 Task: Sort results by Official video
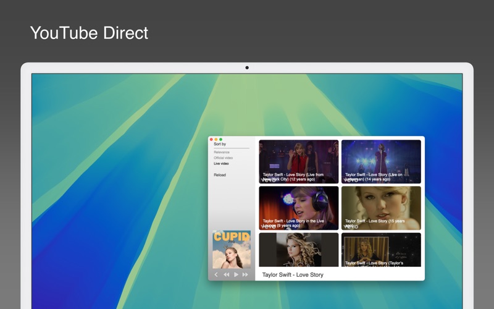pos(223,158)
